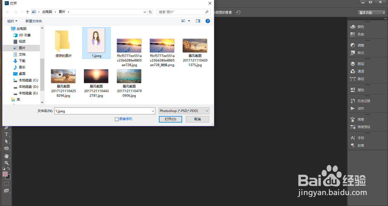The image size is (388, 206).
Task: Select 视频 in the sidebar
Action: click(19, 41)
